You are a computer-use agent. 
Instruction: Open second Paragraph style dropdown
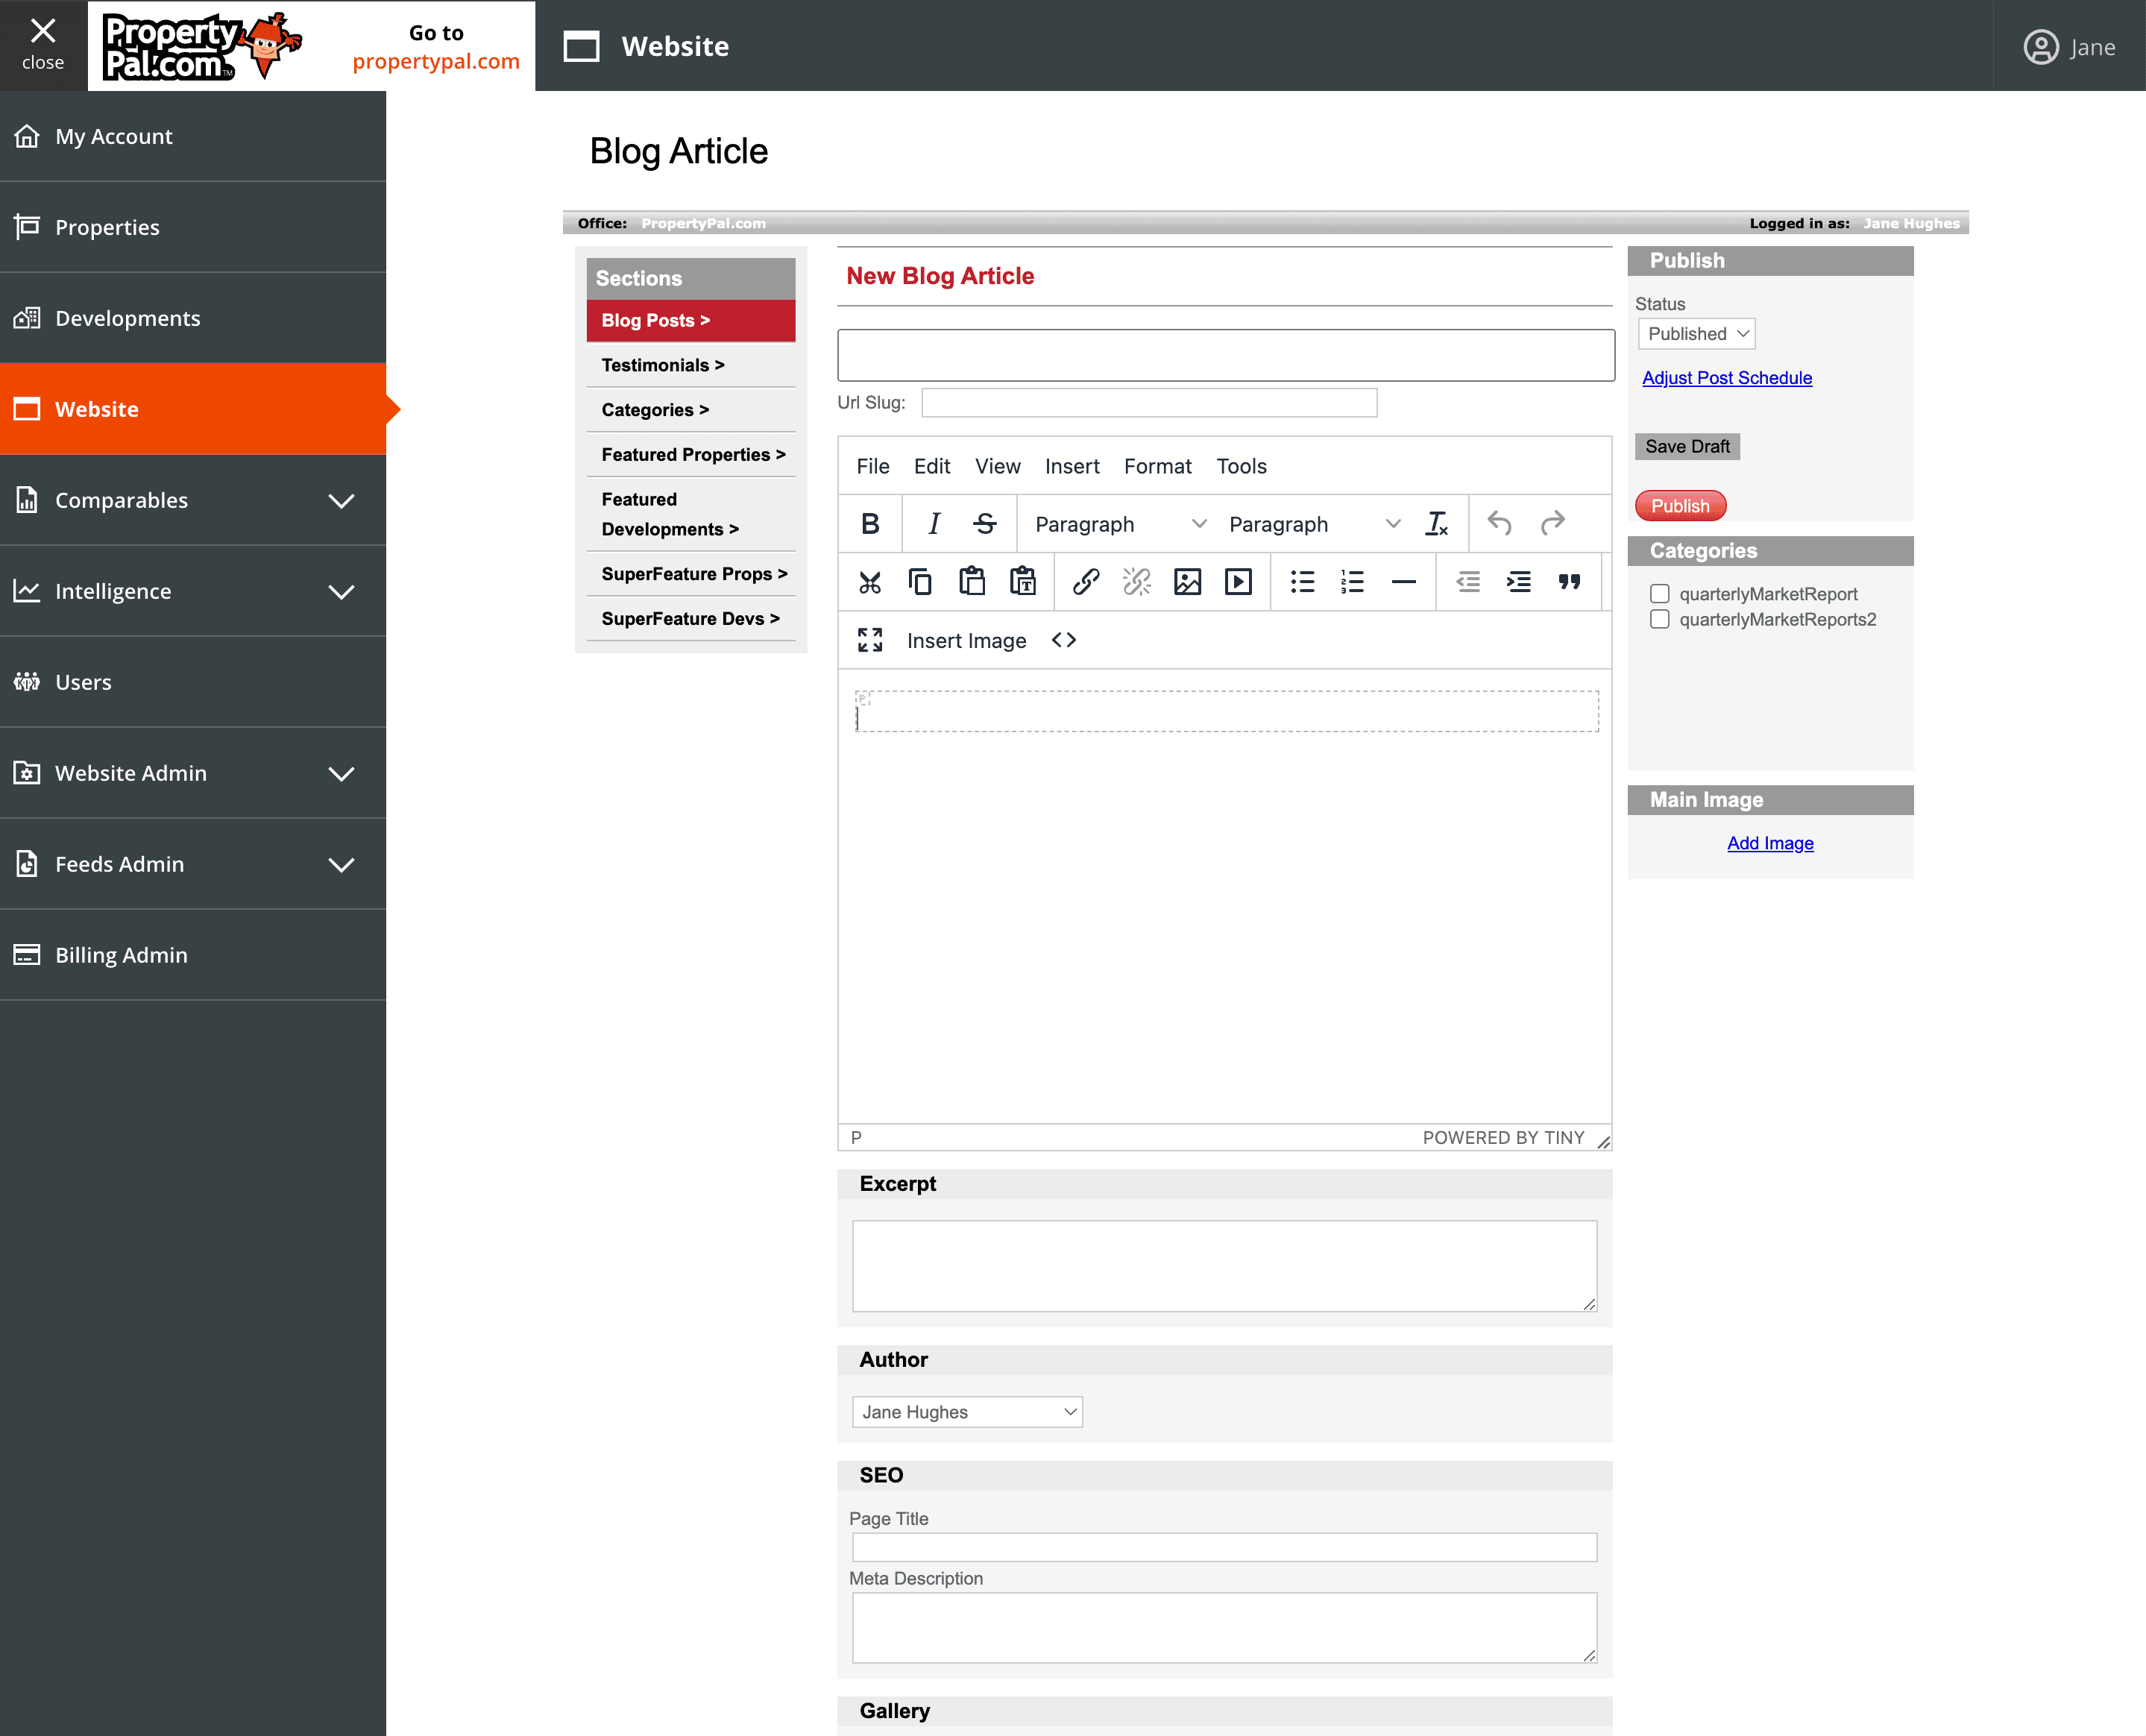pyautogui.click(x=1314, y=524)
